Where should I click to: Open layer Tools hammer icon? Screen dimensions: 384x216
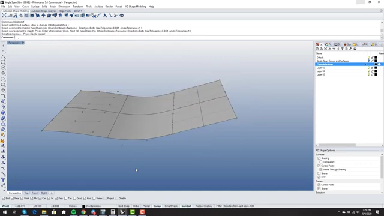point(350,49)
